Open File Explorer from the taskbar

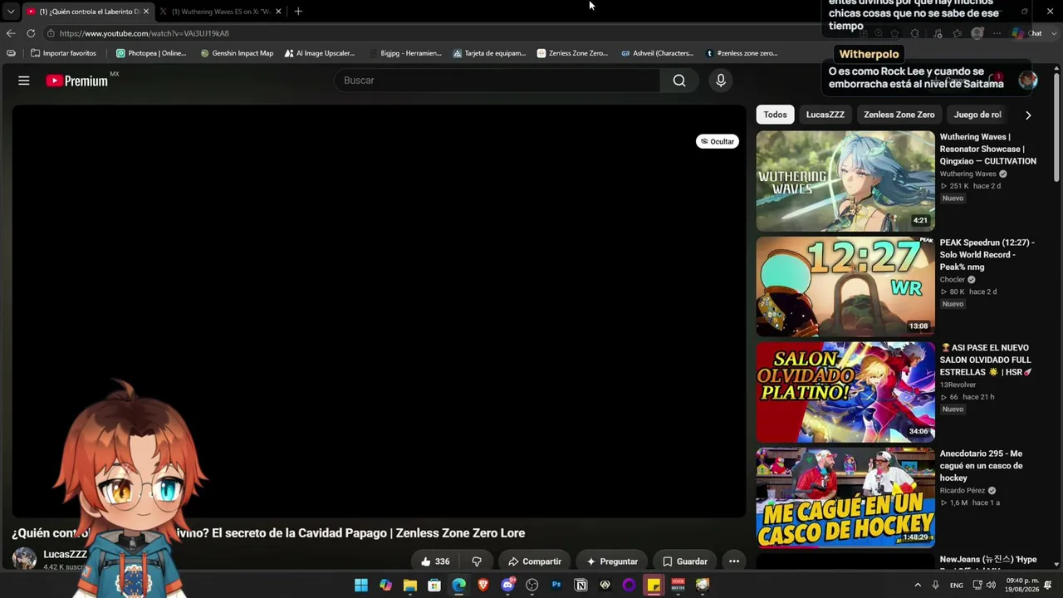tap(410, 585)
